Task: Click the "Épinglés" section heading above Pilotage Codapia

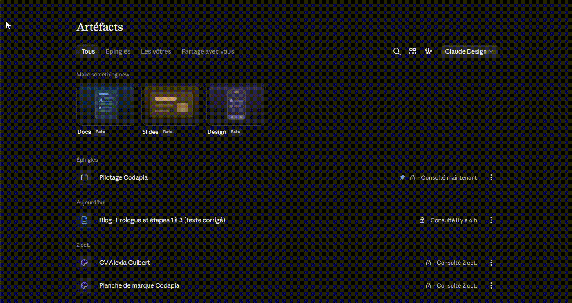Action: pyautogui.click(x=87, y=160)
